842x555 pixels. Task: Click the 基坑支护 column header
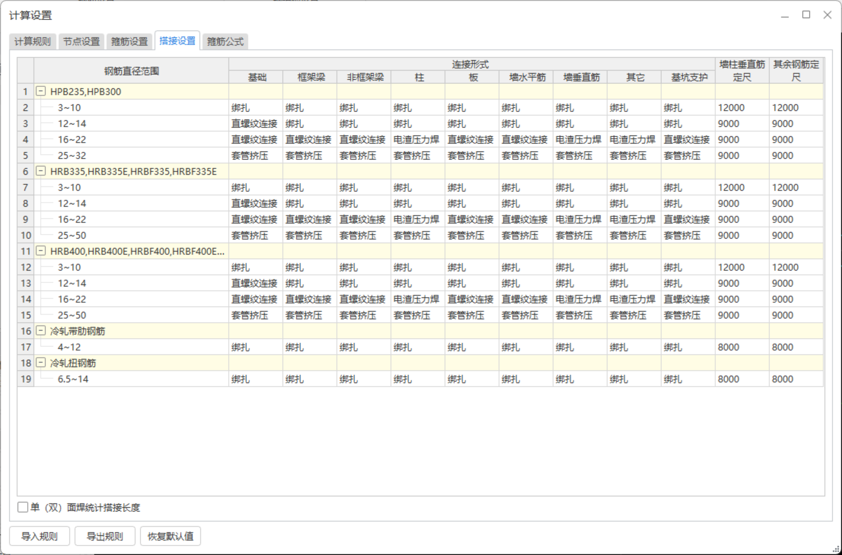688,77
